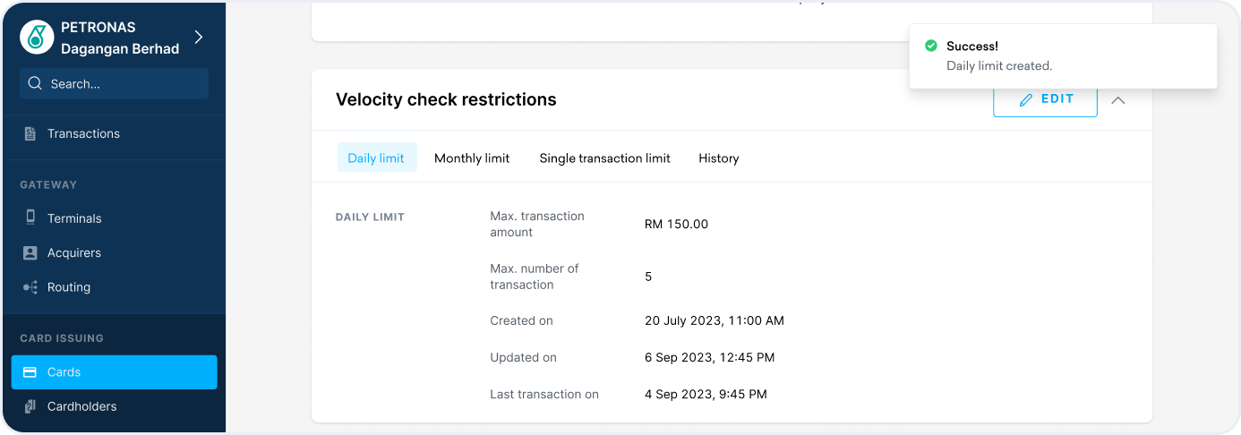Click the pencil icon in Edit button

point(1026,100)
